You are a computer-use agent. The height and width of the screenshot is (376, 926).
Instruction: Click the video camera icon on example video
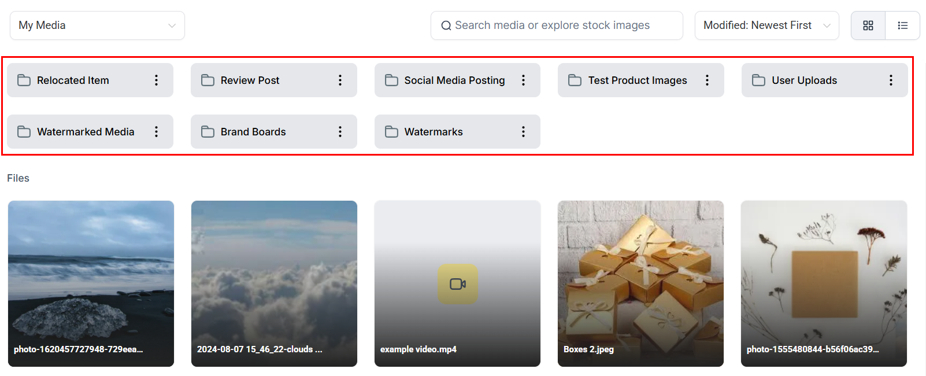[x=458, y=284]
